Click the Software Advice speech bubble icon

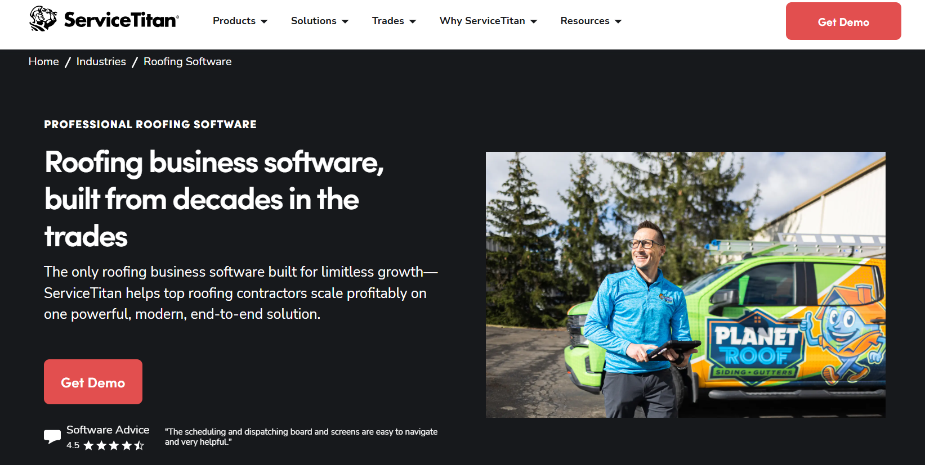coord(52,436)
